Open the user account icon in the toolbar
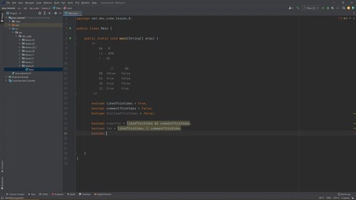This screenshot has width=356, height=200. (291, 8)
